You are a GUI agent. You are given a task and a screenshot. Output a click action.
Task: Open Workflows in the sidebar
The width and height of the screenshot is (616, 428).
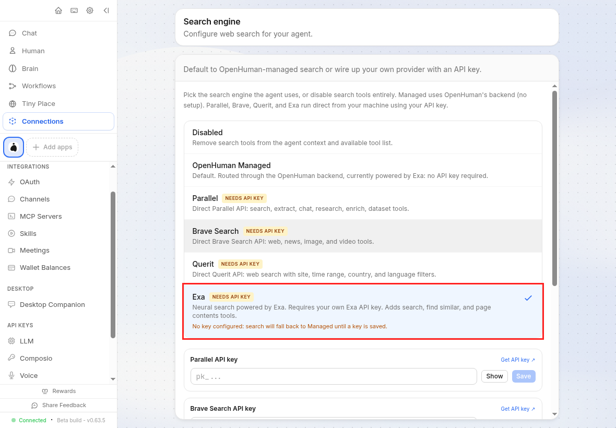coord(58,86)
